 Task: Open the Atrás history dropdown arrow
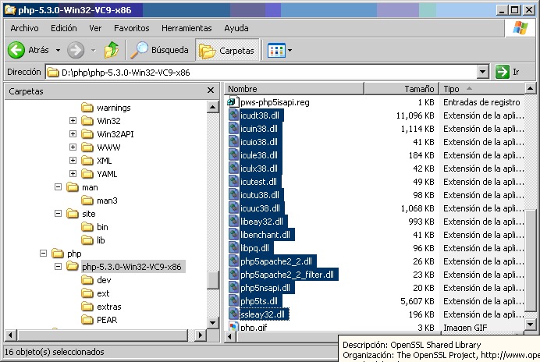click(58, 51)
